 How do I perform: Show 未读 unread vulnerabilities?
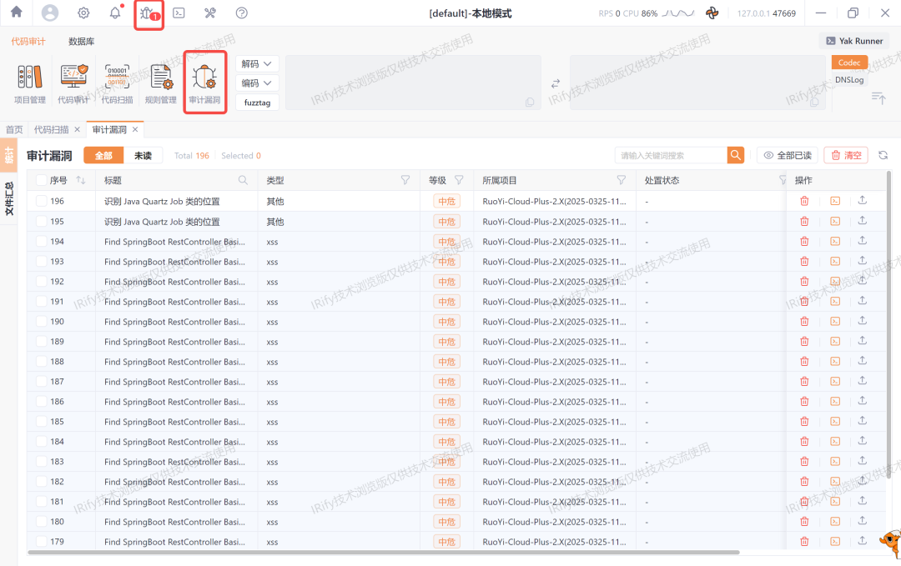pos(143,156)
